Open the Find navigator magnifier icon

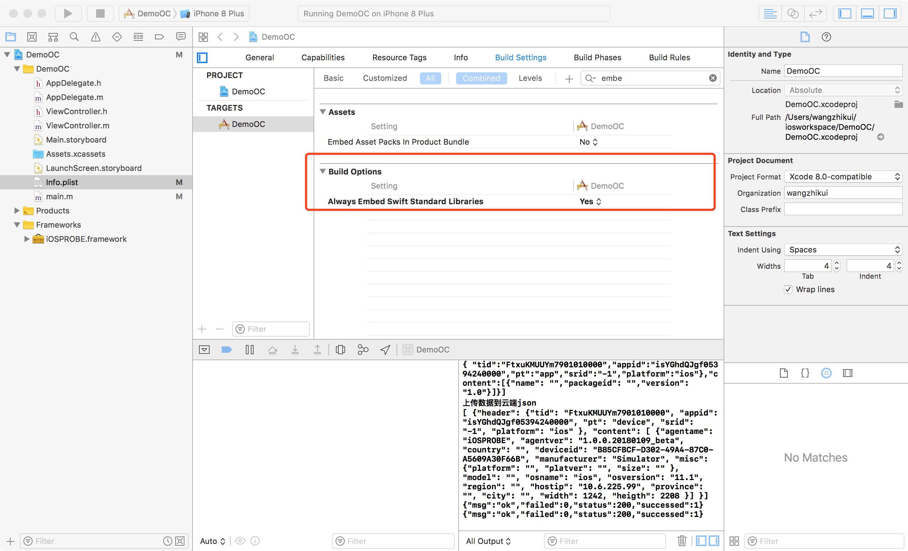click(x=74, y=37)
